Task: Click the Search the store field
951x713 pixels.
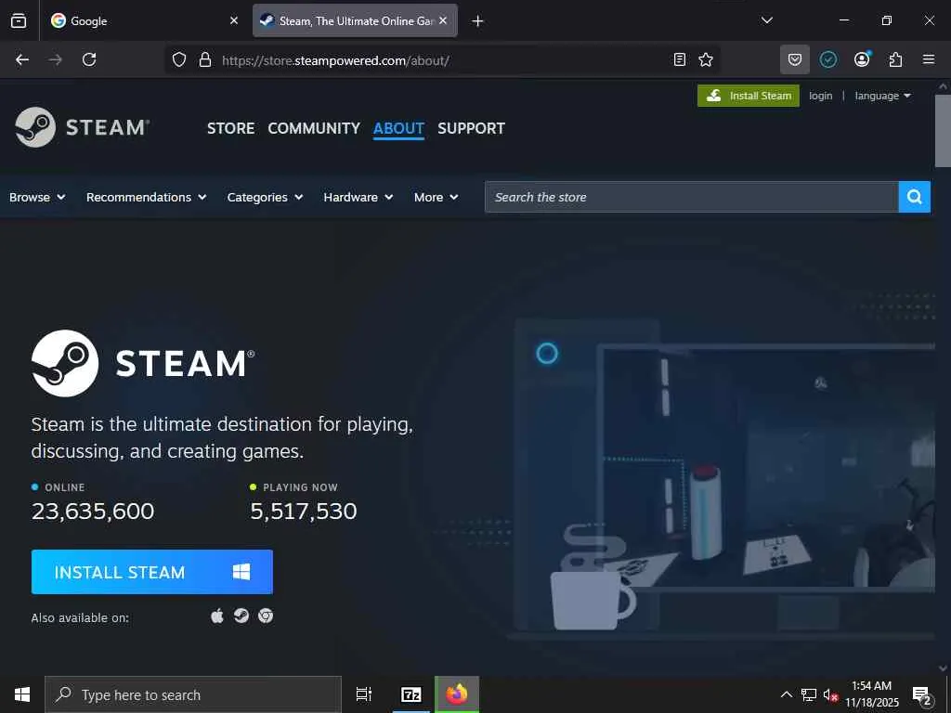Action: 691,197
